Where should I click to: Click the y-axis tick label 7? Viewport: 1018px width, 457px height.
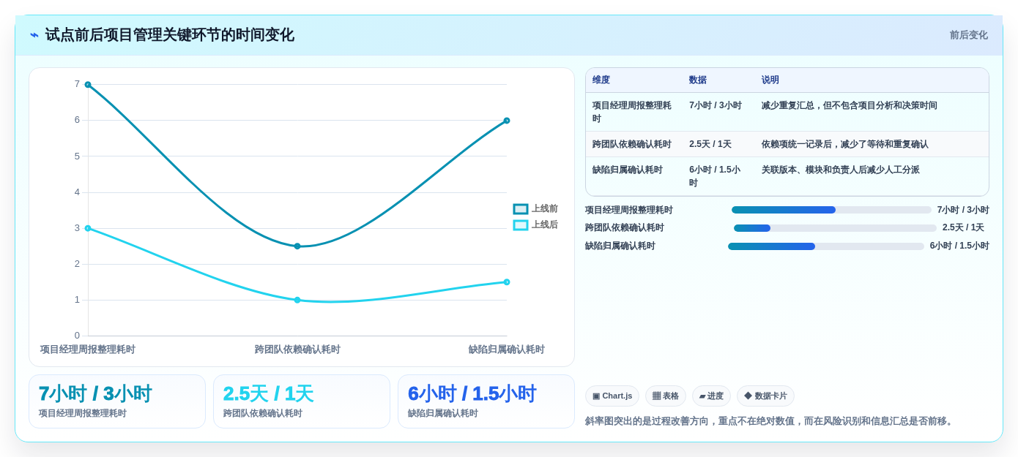pyautogui.click(x=77, y=84)
